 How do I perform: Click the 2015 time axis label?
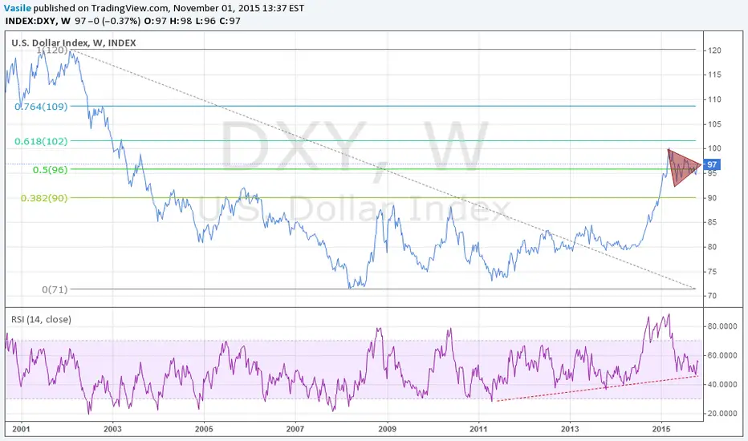(x=661, y=429)
